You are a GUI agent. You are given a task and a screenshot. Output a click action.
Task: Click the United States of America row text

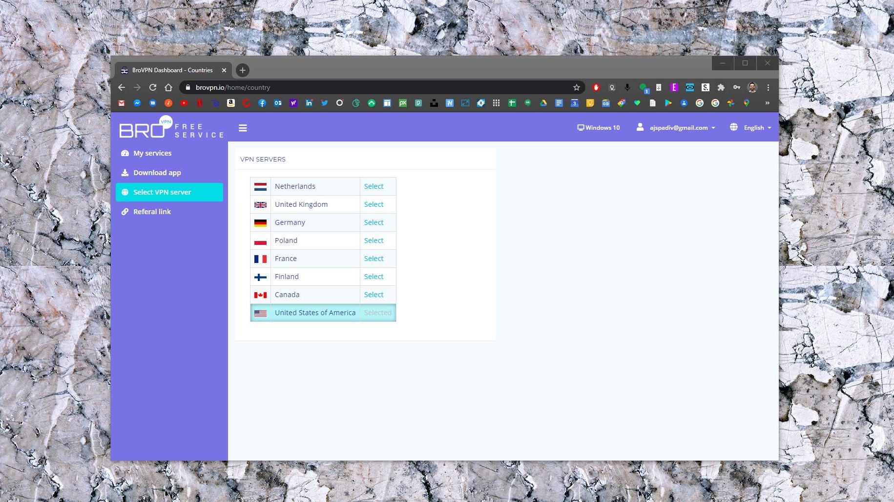[x=315, y=313]
